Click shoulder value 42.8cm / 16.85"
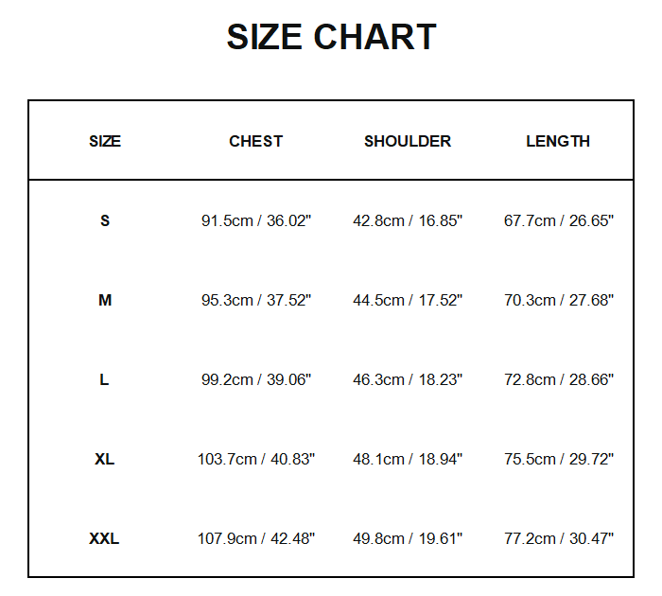 click(408, 220)
